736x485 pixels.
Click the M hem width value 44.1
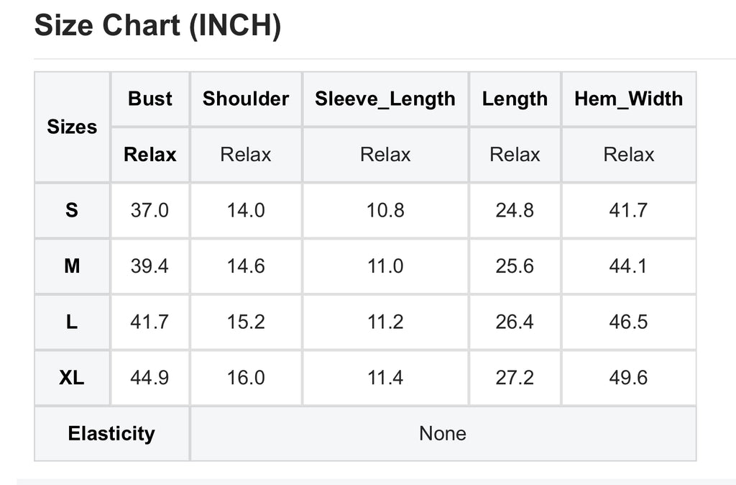click(628, 266)
